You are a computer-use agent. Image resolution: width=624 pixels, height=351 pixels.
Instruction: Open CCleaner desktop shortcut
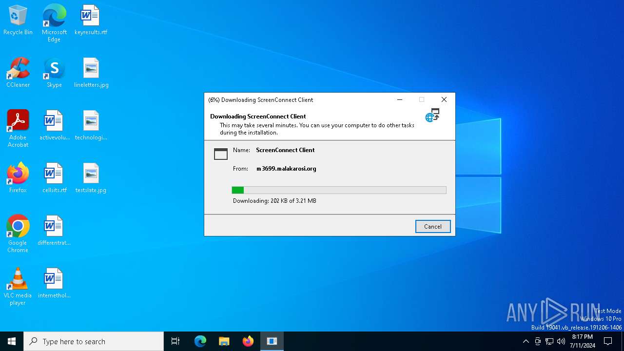(18, 73)
